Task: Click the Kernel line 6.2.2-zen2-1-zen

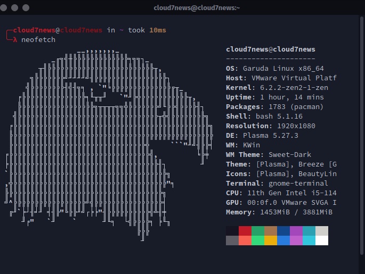Action: click(277, 88)
